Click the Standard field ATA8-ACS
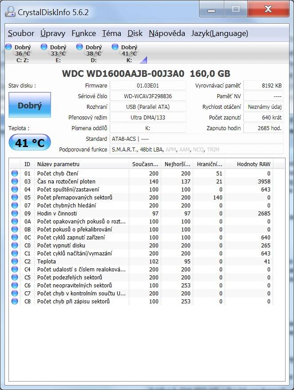Screen dimensions: 294x390 pyautogui.click(x=196, y=139)
